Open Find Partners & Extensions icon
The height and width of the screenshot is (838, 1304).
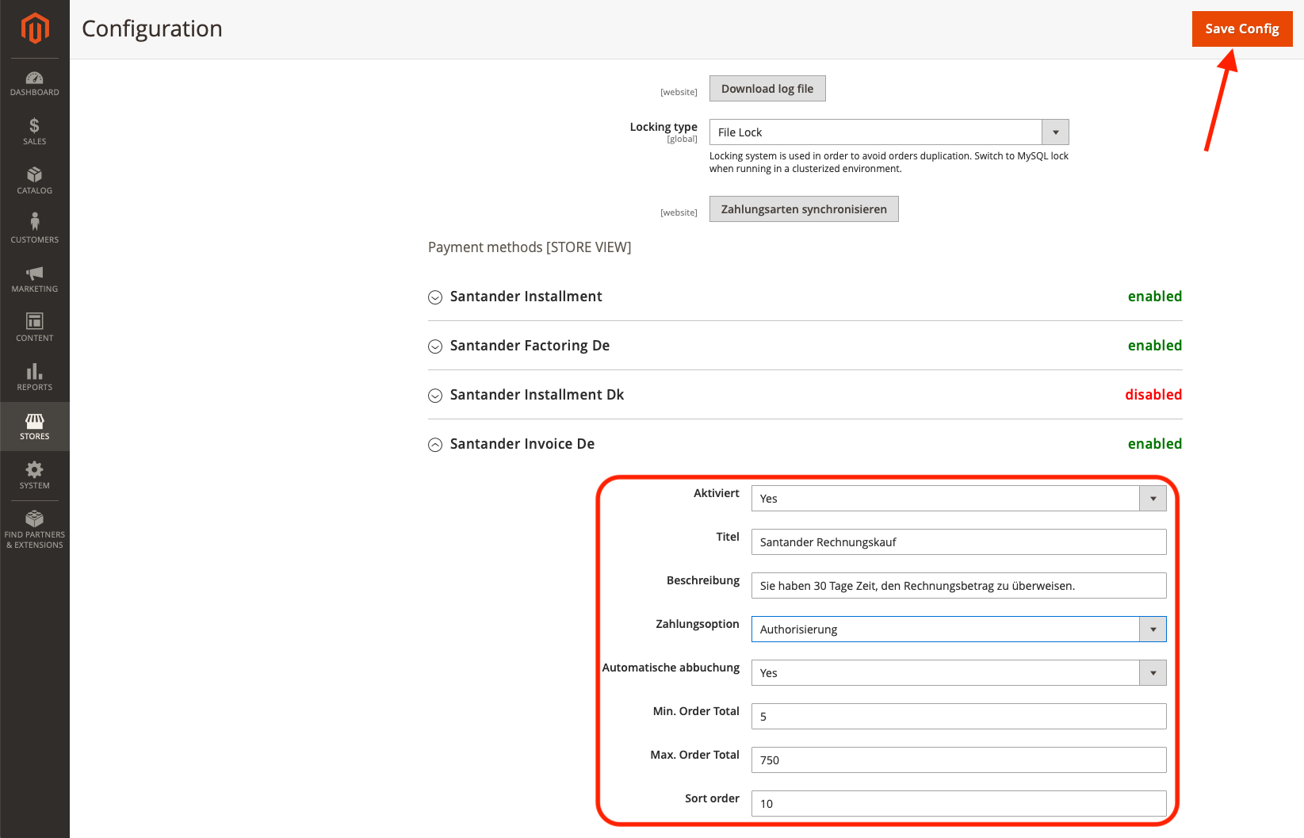click(34, 518)
